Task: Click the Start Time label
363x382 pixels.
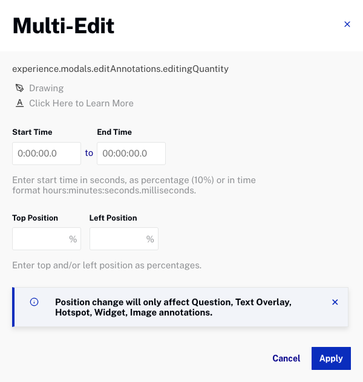Action: click(x=32, y=132)
